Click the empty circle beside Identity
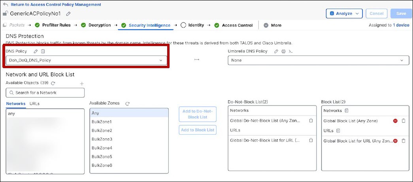The image size is (413, 182). tap(183, 25)
